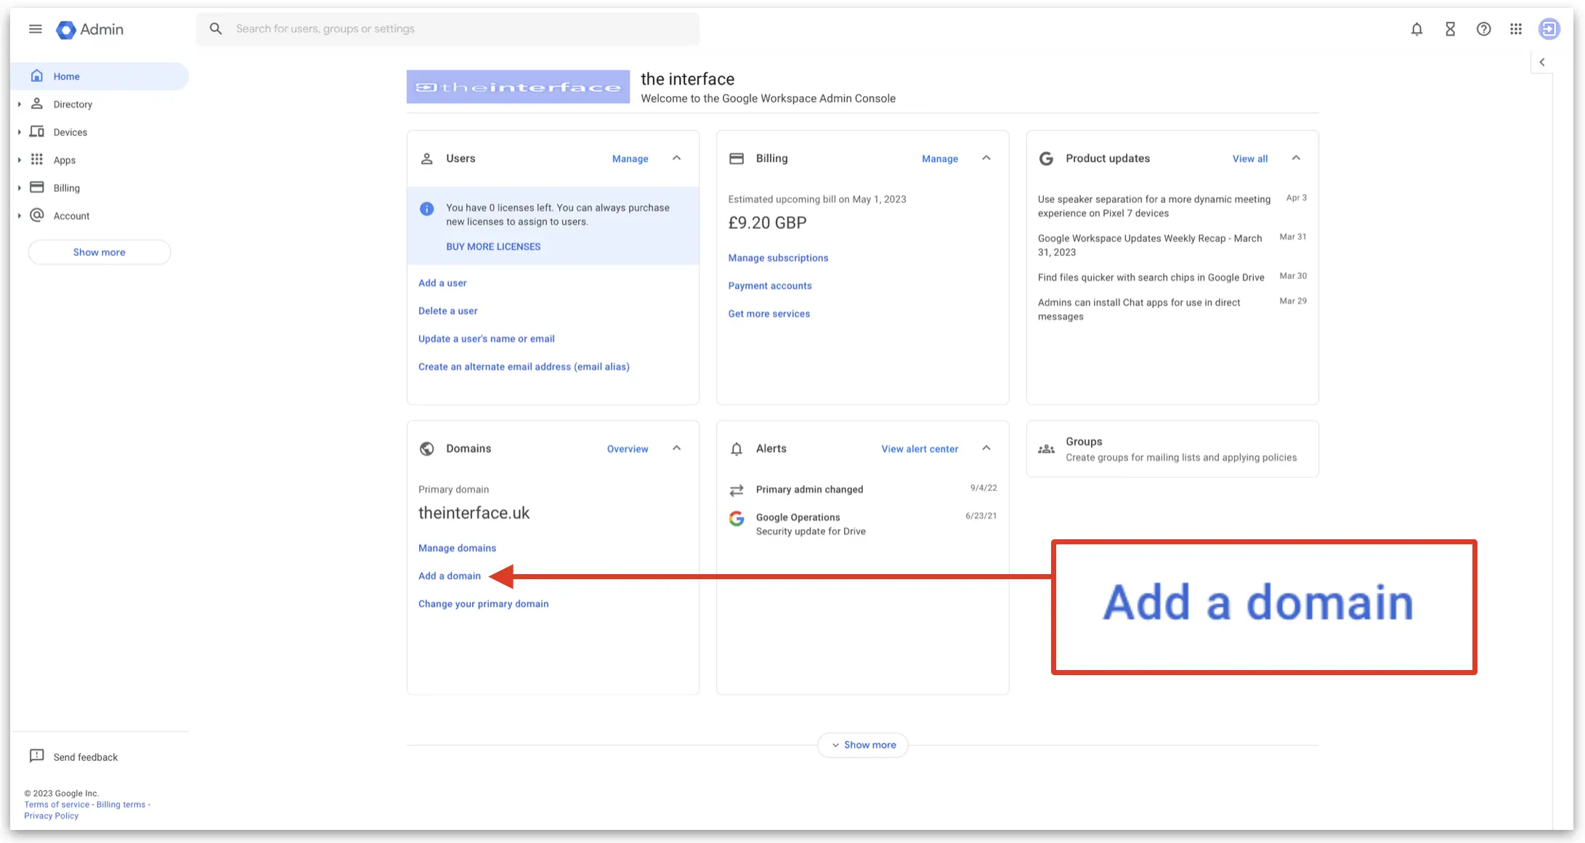
Task: Expand the Devices tree arrow
Action: click(x=20, y=132)
